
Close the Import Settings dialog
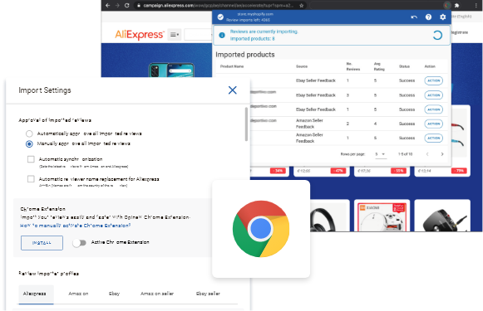click(233, 90)
